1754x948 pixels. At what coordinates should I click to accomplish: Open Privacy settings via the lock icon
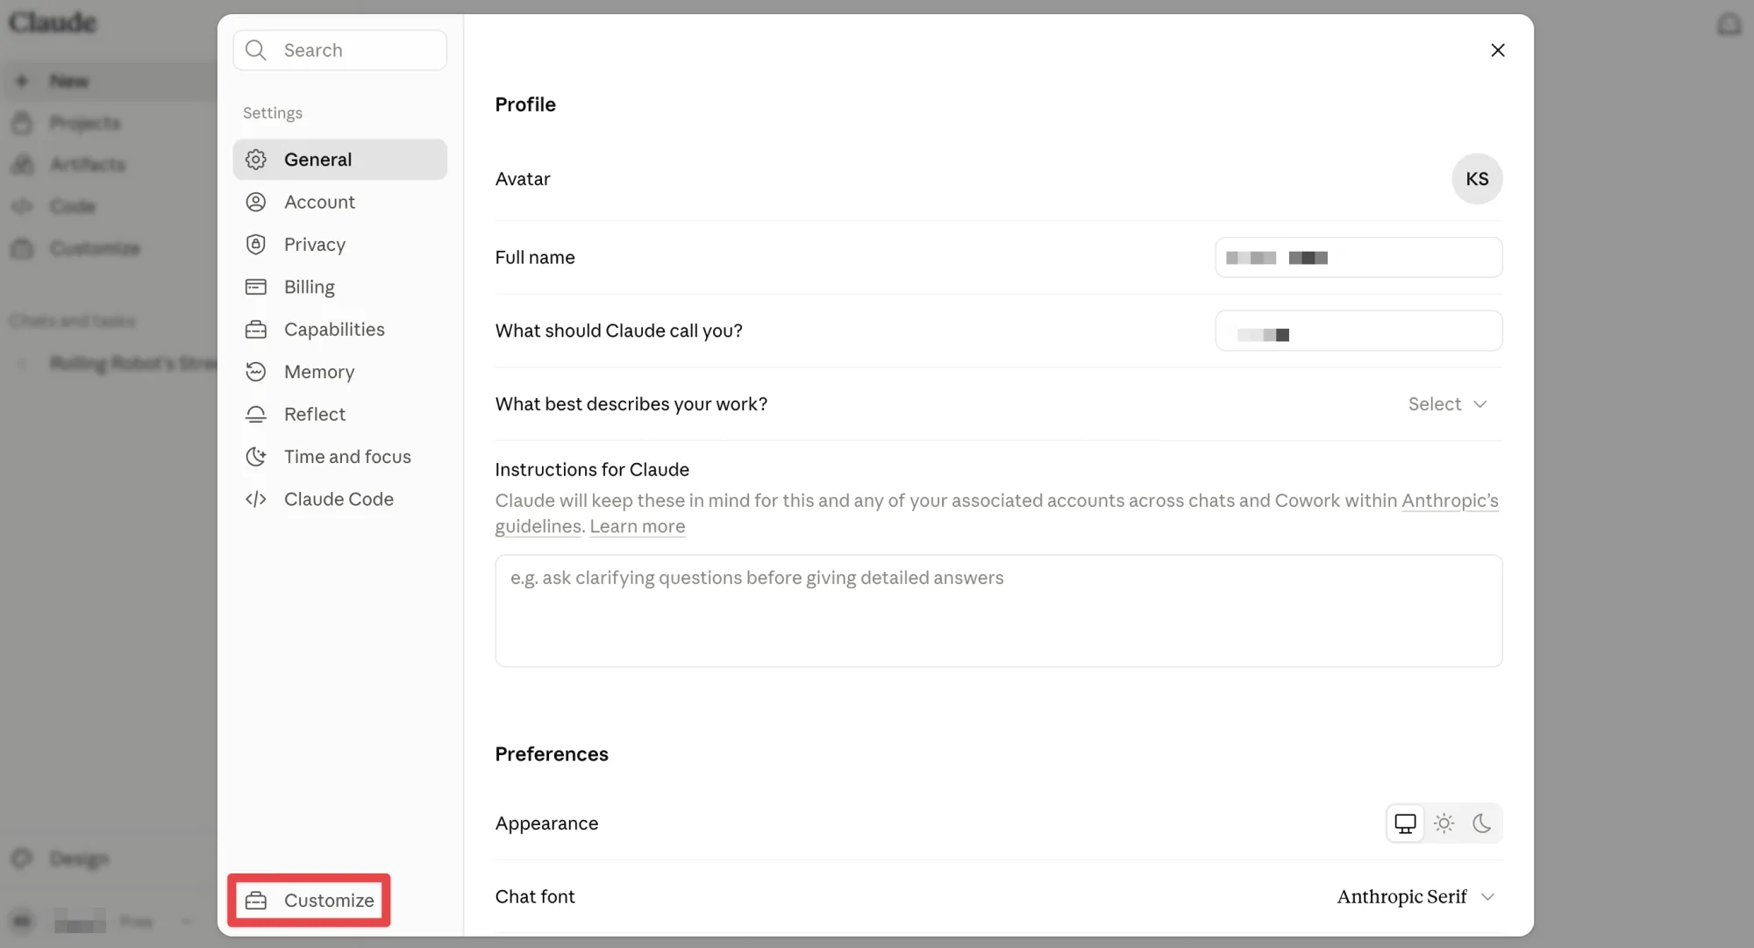(255, 245)
